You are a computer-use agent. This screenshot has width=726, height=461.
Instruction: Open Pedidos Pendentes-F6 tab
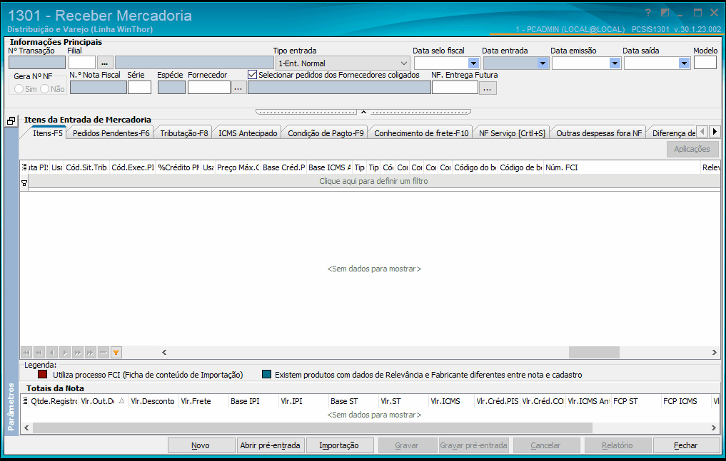[x=111, y=133]
